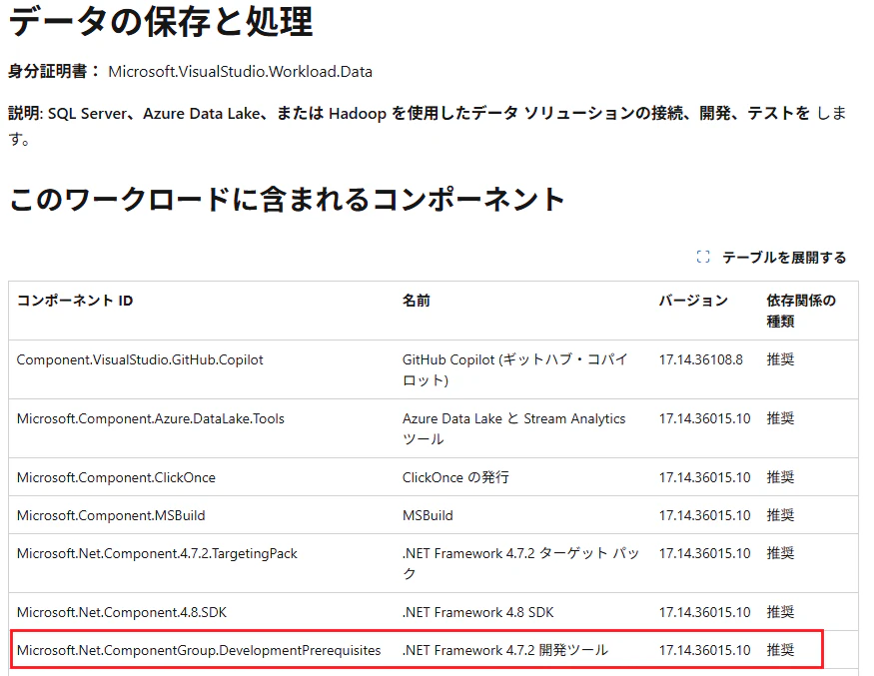The height and width of the screenshot is (676, 874).
Task: Select the cell 'Microsoft.Net.Component.4.7.2.TargetingPack'
Action: [x=157, y=554]
